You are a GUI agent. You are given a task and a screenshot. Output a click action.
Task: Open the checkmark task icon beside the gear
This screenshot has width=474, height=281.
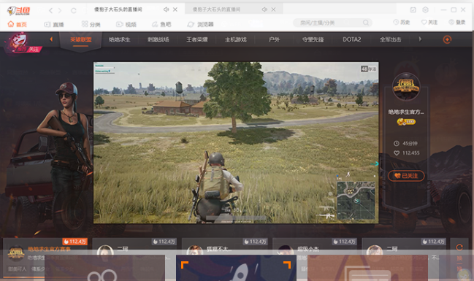(x=413, y=10)
